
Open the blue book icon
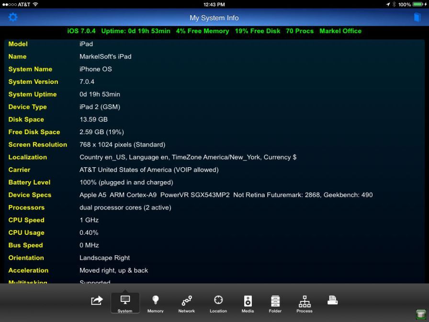(417, 17)
